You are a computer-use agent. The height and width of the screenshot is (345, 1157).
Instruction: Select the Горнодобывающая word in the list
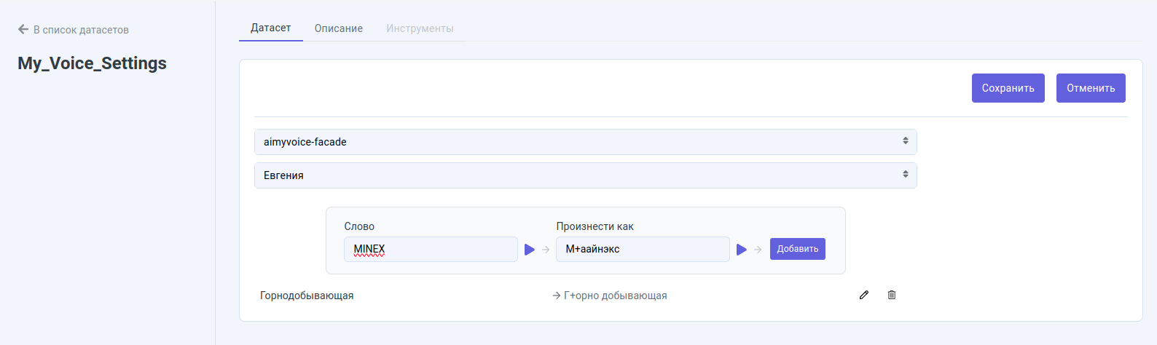(307, 296)
